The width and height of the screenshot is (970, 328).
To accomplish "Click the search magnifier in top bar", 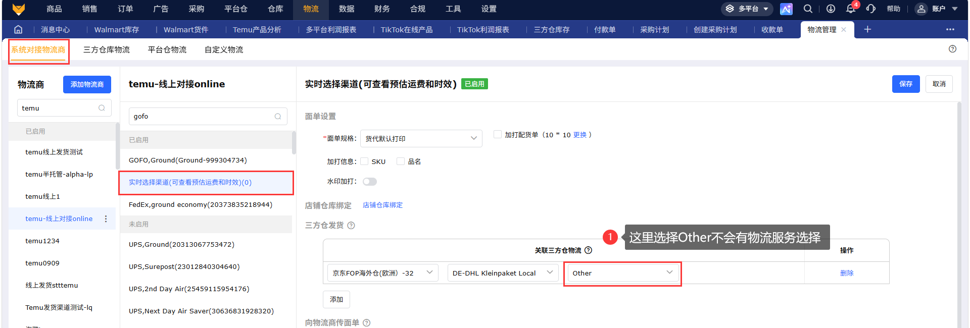I will (808, 9).
